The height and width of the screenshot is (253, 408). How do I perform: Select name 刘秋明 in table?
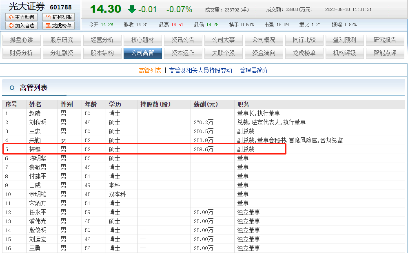click(38, 123)
